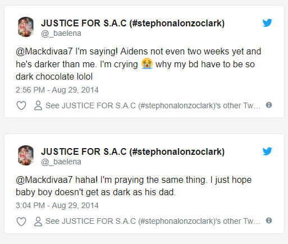288x244 pixels.
Task: See other Tweets link in first tweet
Action: pos(153,105)
